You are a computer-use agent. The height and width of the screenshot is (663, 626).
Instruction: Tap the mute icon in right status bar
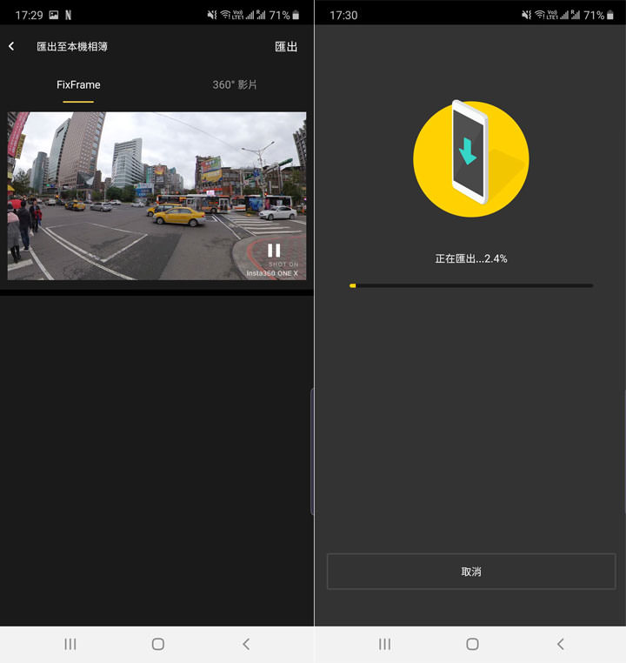[x=526, y=15]
